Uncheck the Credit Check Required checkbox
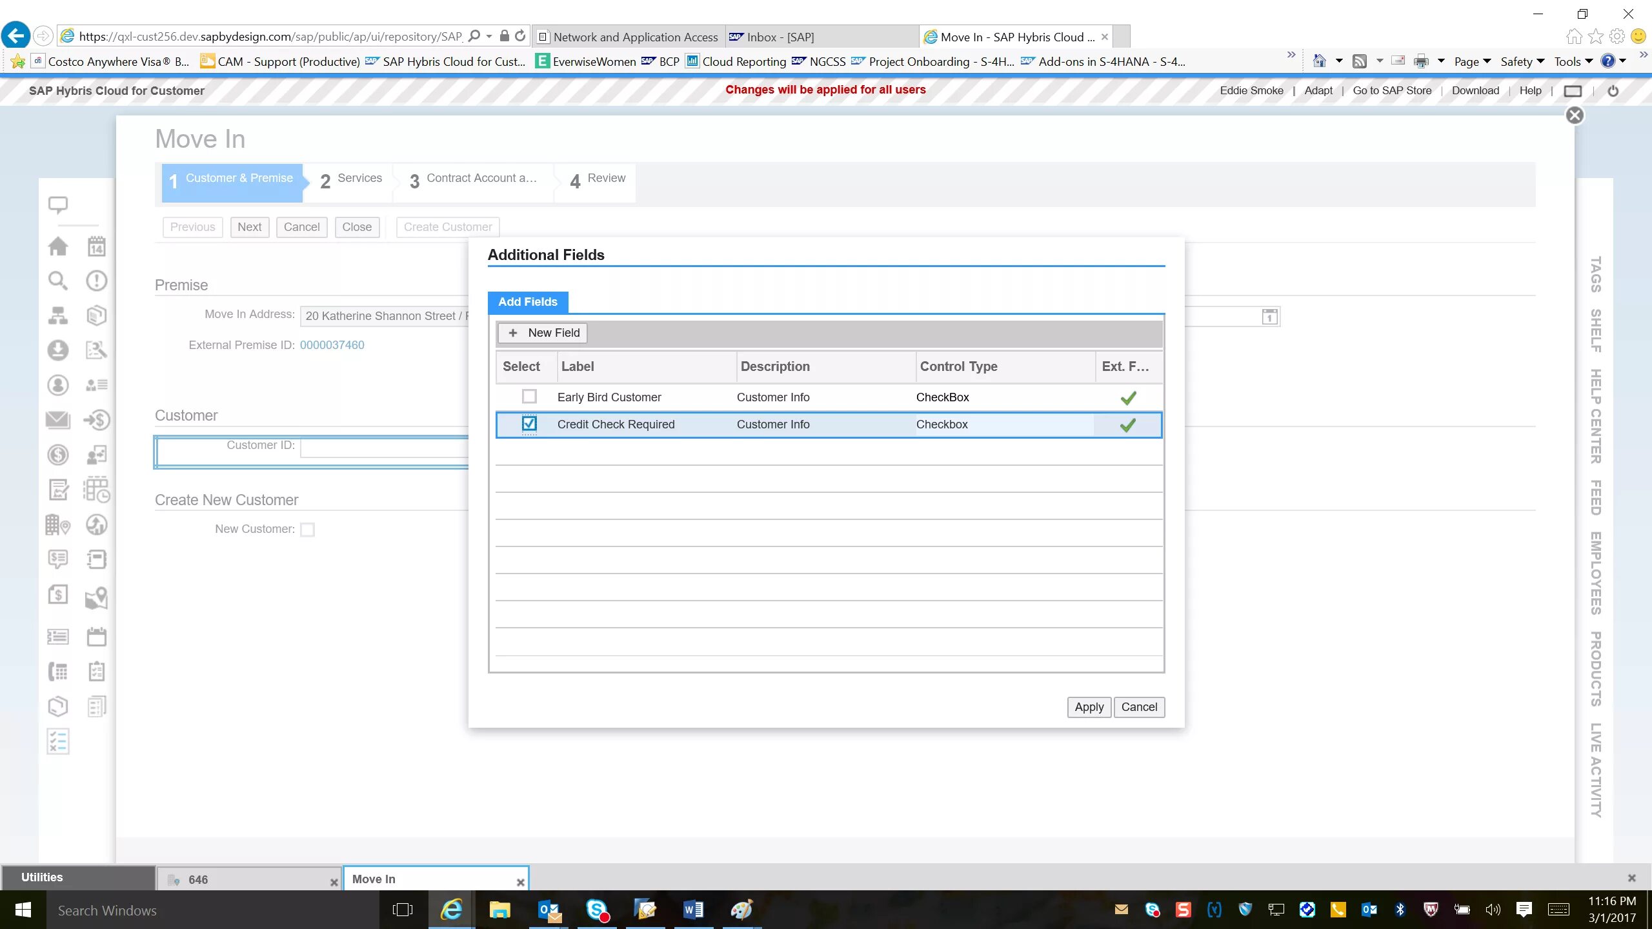Viewport: 1652px width, 929px height. coord(529,424)
